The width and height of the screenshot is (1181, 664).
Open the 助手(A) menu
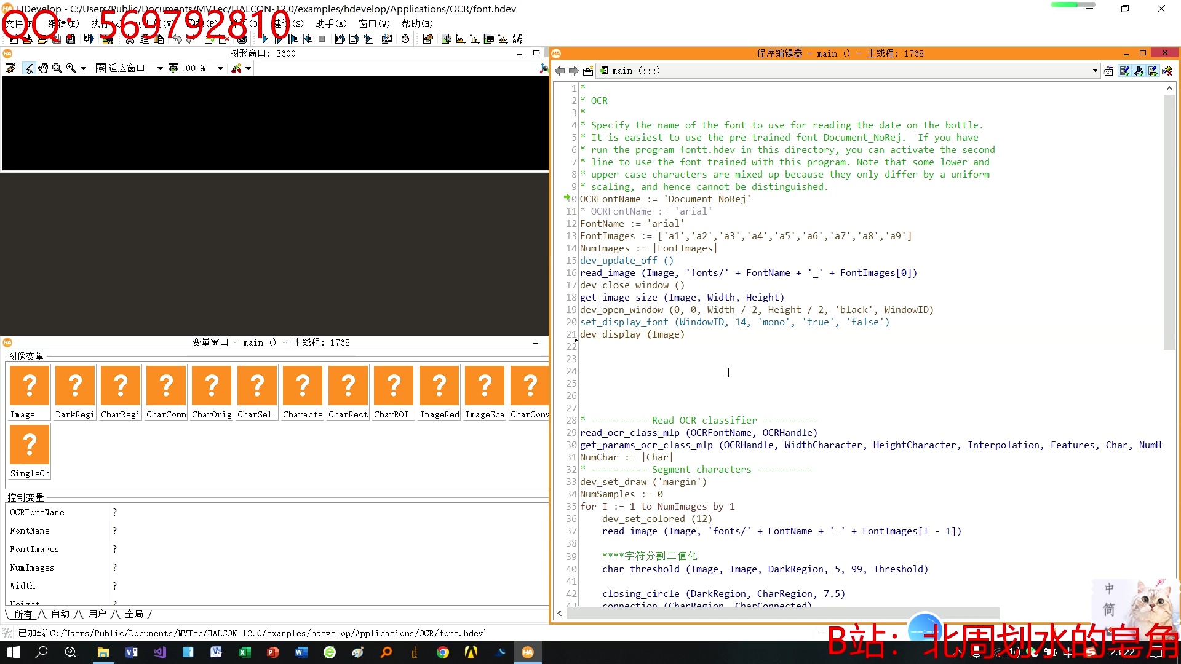[x=331, y=23]
